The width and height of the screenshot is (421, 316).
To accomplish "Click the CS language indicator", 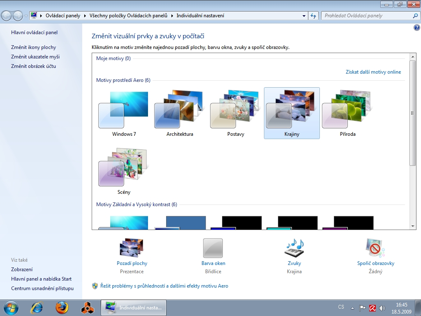I will coord(341,307).
